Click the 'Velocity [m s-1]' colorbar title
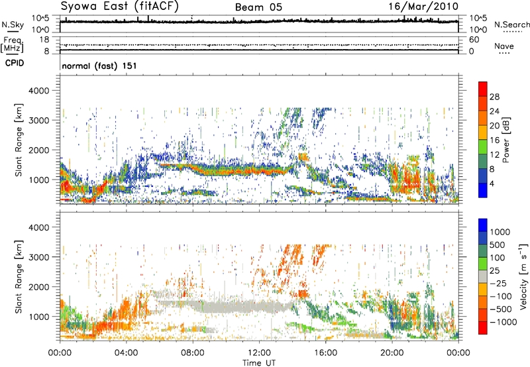 coord(523,276)
